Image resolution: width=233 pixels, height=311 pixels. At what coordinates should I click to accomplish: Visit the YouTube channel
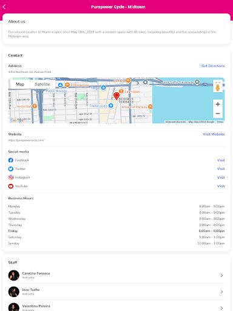(221, 186)
